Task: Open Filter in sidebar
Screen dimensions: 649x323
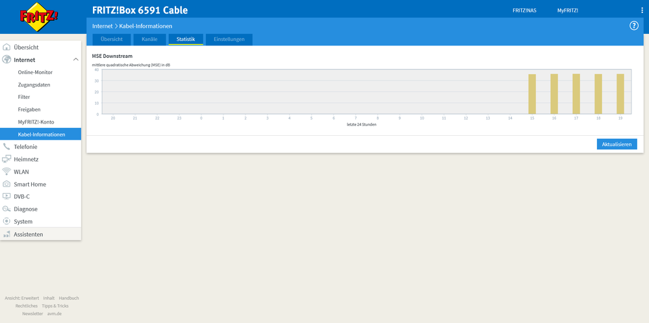Action: pos(23,97)
